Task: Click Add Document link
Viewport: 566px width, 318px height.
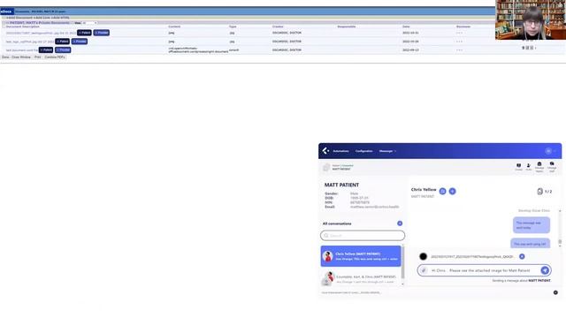Action: [20, 18]
